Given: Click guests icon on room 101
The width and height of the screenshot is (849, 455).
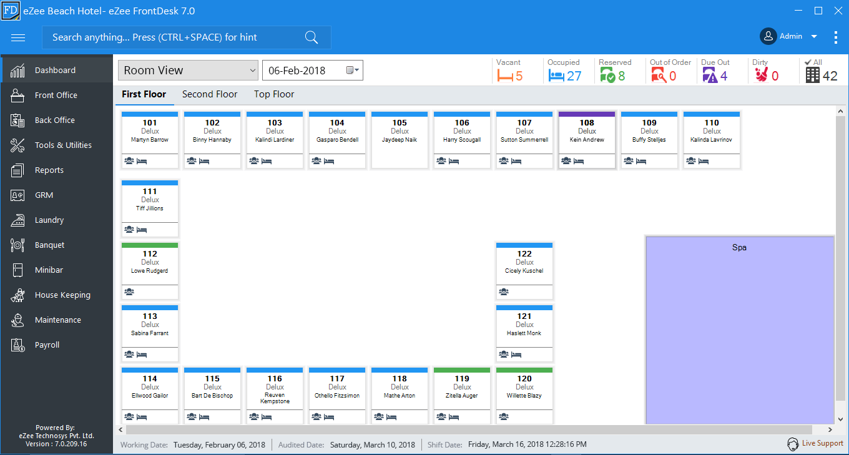Looking at the screenshot, I should pyautogui.click(x=129, y=161).
